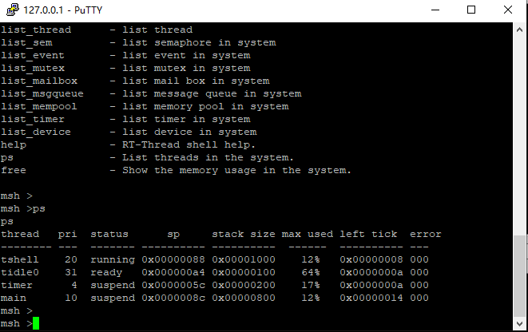This screenshot has height=332, width=528.
Task: Click 'List threads in the system.' description
Action: pyautogui.click(x=208, y=158)
